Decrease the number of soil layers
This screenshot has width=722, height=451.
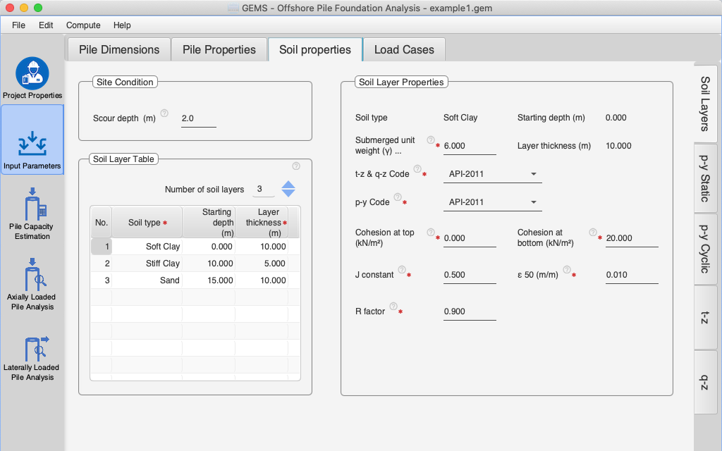(x=288, y=193)
